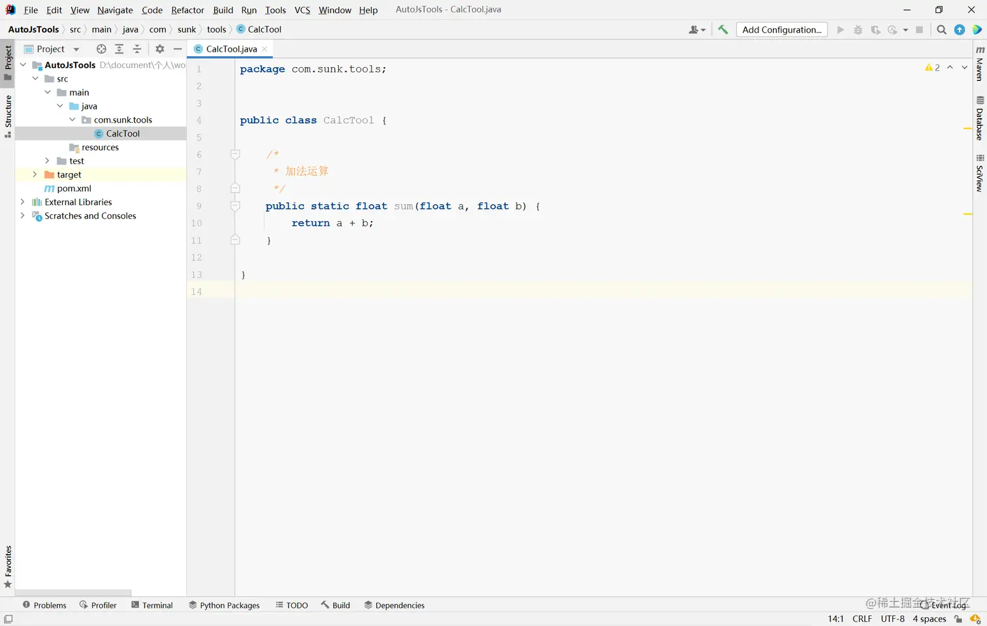Collapse the src folder node
The width and height of the screenshot is (987, 626).
pos(35,78)
